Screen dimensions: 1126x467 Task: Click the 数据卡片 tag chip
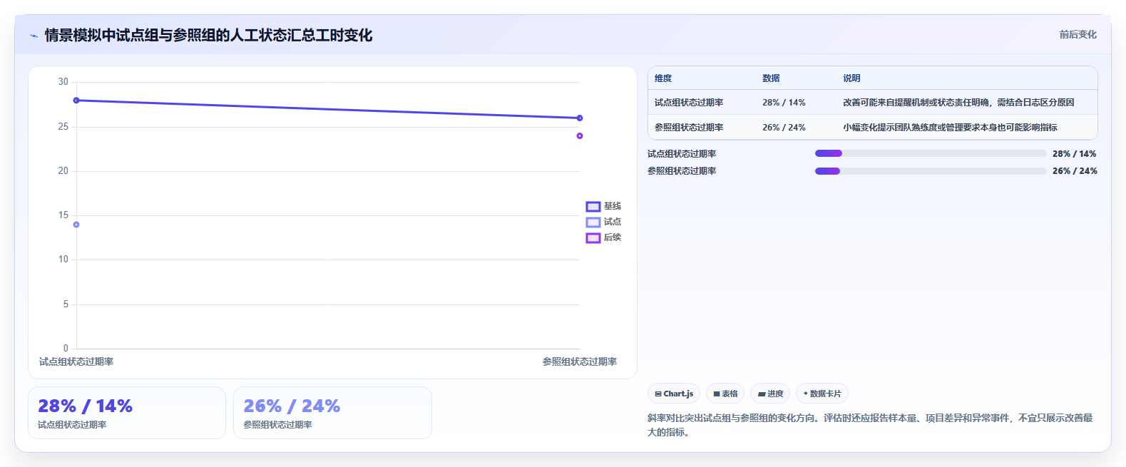pos(822,394)
